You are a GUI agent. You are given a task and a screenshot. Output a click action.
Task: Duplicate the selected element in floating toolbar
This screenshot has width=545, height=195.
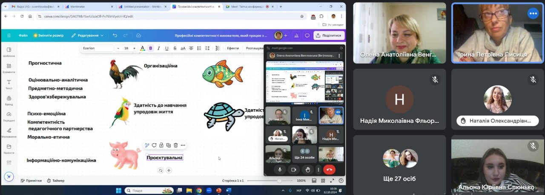169,145
